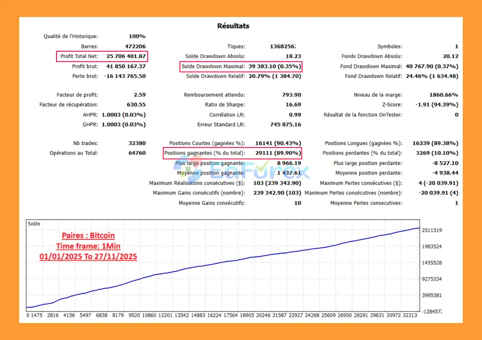Click the 'Time frame: 1Min' chart annotation

88,246
